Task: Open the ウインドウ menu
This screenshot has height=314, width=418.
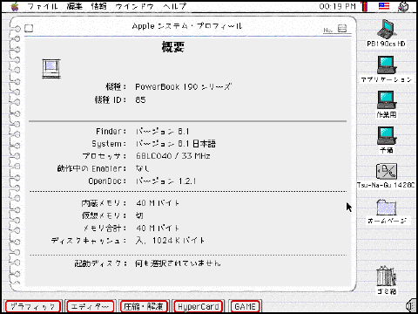Action: pyautogui.click(x=134, y=6)
